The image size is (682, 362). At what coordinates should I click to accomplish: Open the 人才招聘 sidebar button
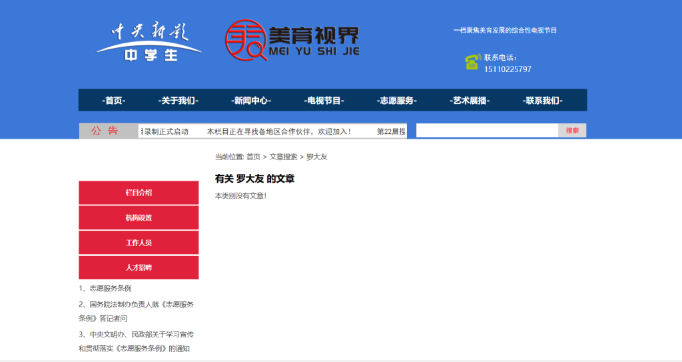[139, 267]
